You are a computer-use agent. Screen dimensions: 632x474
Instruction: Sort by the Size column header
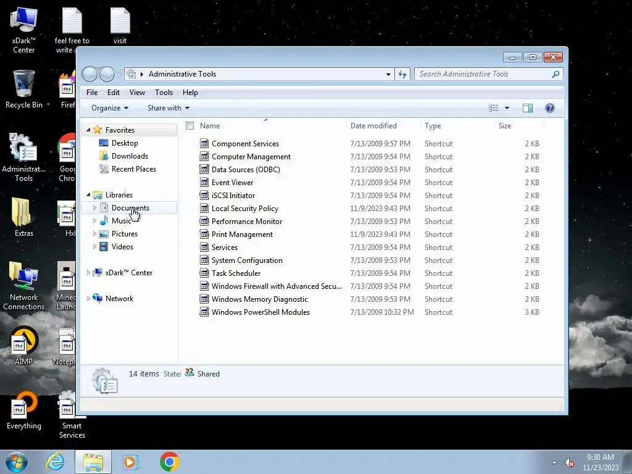click(520, 126)
